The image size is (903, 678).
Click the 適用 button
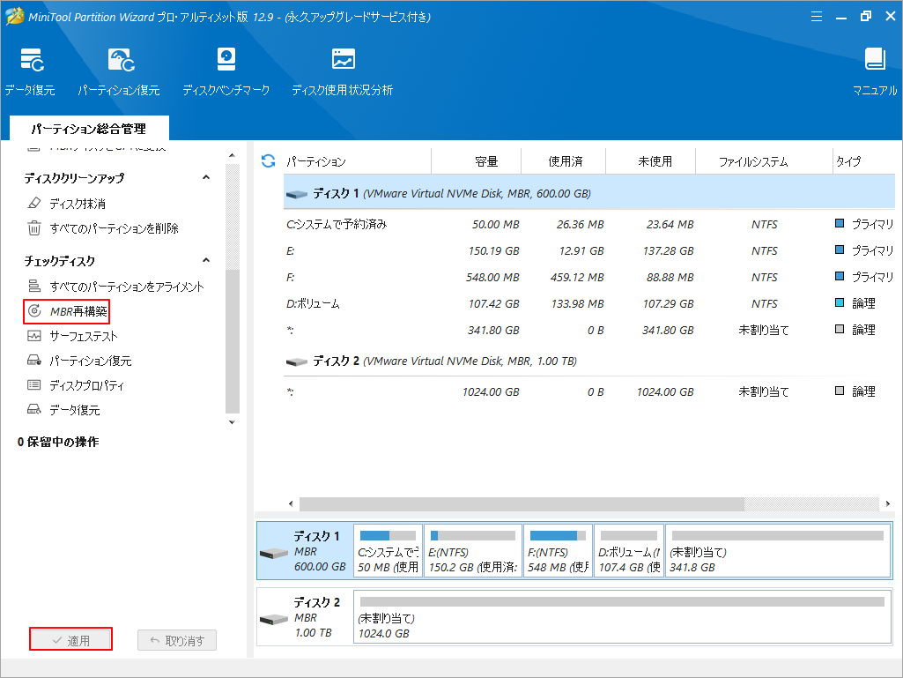[x=70, y=640]
